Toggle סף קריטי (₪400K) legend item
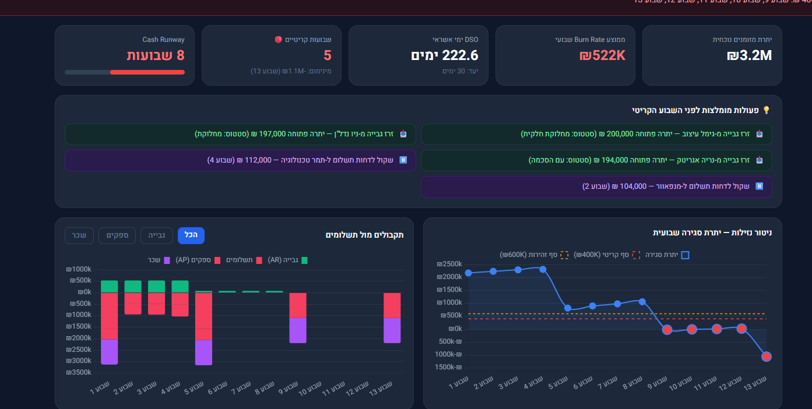The height and width of the screenshot is (409, 812). pos(607,255)
